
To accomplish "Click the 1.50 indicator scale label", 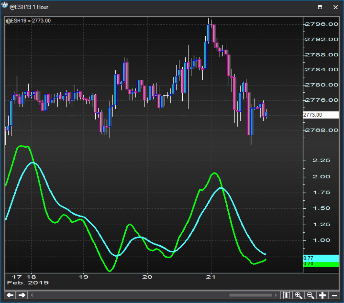I will tap(321, 208).
